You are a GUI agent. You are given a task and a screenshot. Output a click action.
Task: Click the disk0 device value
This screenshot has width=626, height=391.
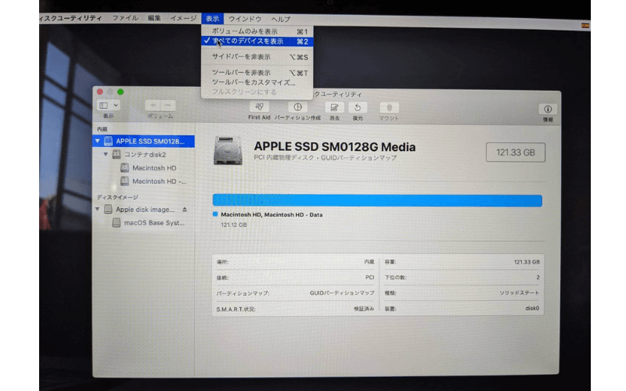(532, 308)
